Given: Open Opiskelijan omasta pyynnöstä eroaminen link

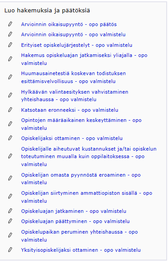Looking at the screenshot, I should 81,178.
